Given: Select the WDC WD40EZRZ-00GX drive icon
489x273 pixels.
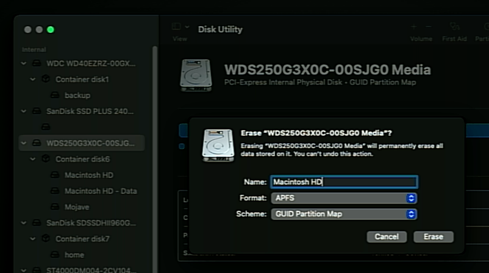Looking at the screenshot, I should pos(37,63).
